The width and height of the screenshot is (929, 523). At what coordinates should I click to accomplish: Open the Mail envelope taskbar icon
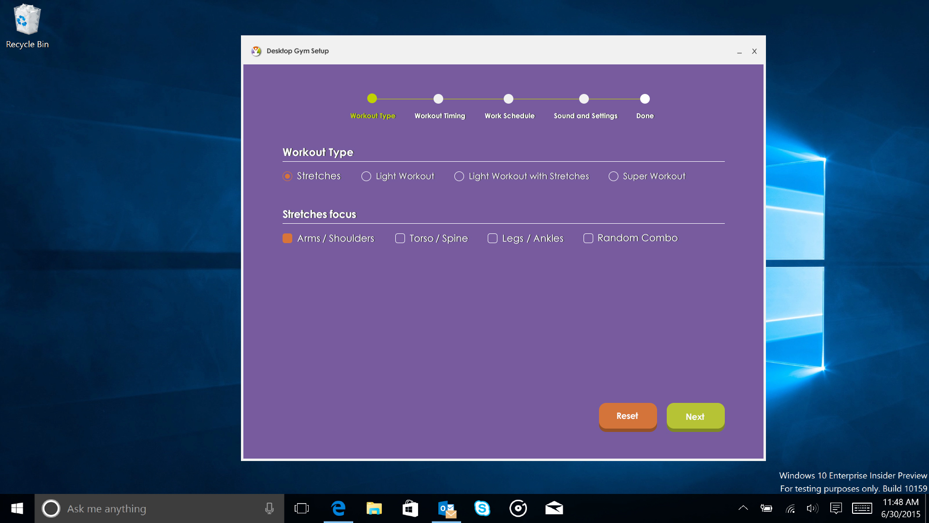[554, 508]
